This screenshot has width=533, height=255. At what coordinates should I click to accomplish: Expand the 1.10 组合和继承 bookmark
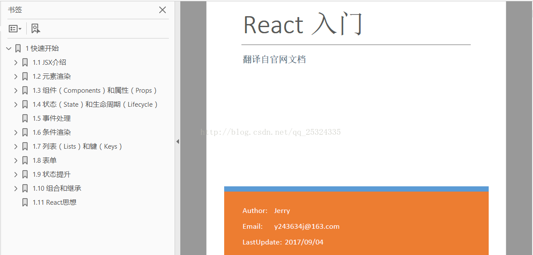(x=16, y=189)
